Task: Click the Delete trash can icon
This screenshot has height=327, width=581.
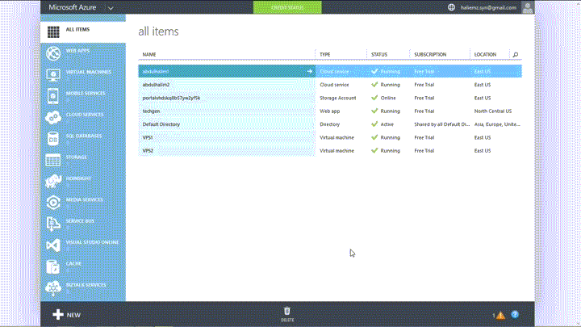Action: pyautogui.click(x=287, y=311)
